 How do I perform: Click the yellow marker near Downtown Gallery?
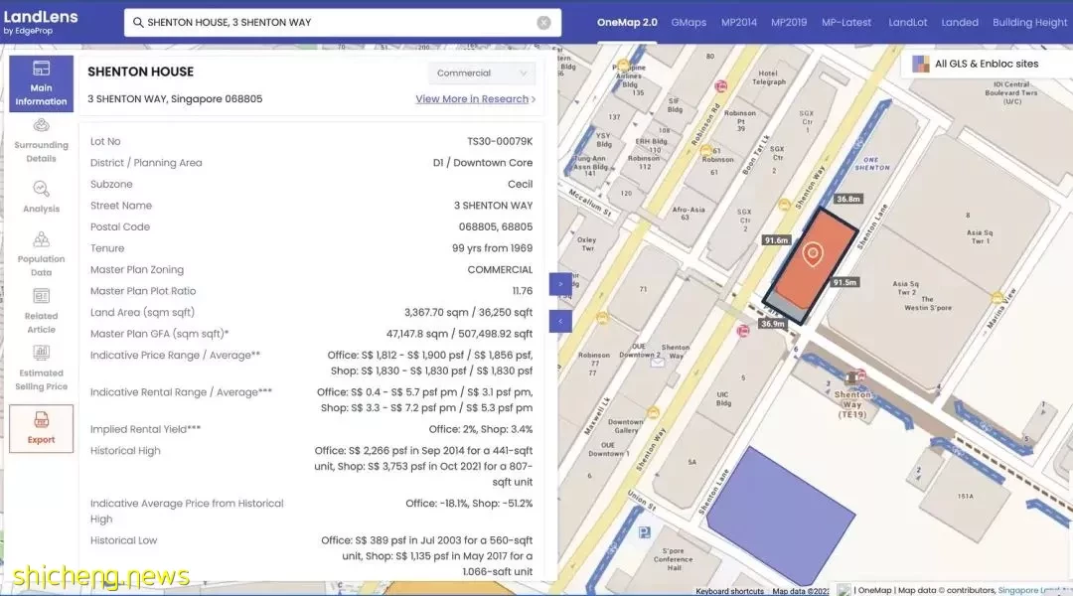[654, 412]
